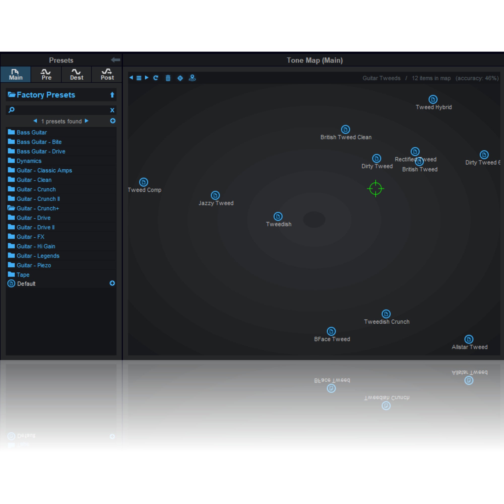
Task: Add found presets with plus icon
Action: 113,121
